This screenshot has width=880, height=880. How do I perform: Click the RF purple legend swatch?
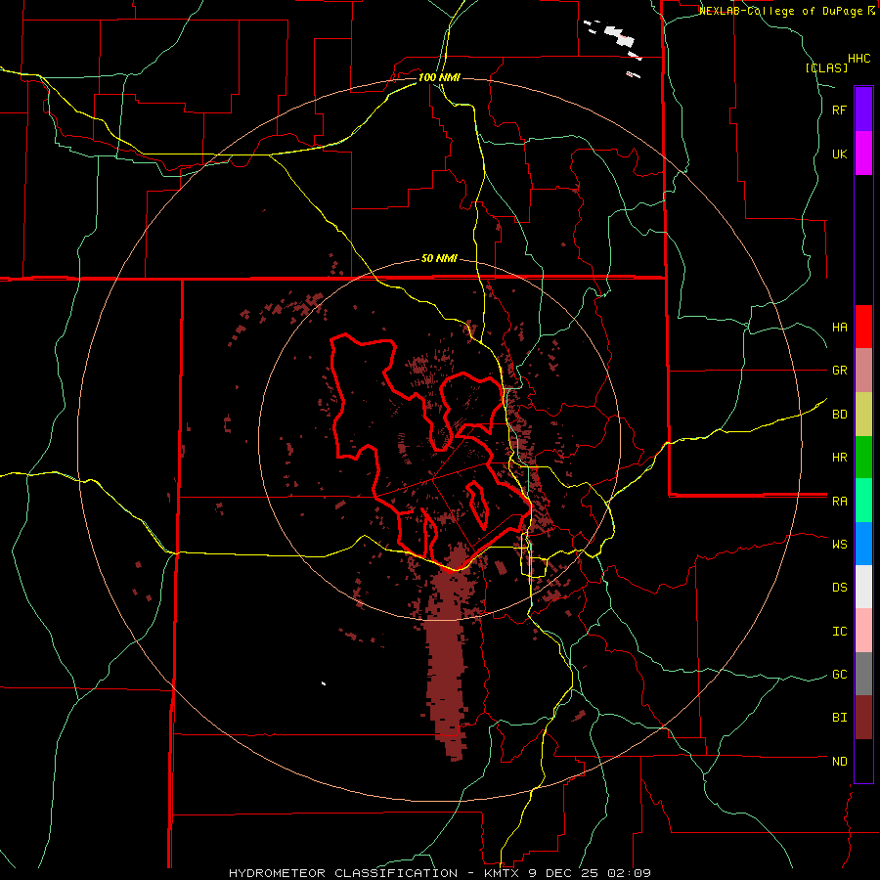863,110
